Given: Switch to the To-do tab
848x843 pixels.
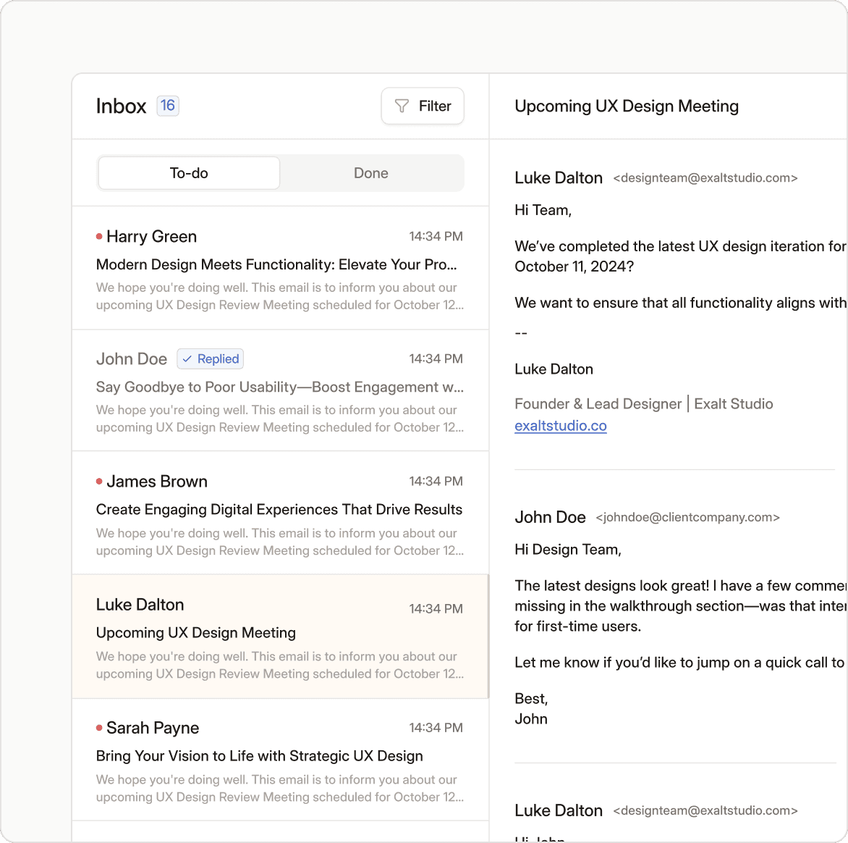Looking at the screenshot, I should [x=189, y=173].
